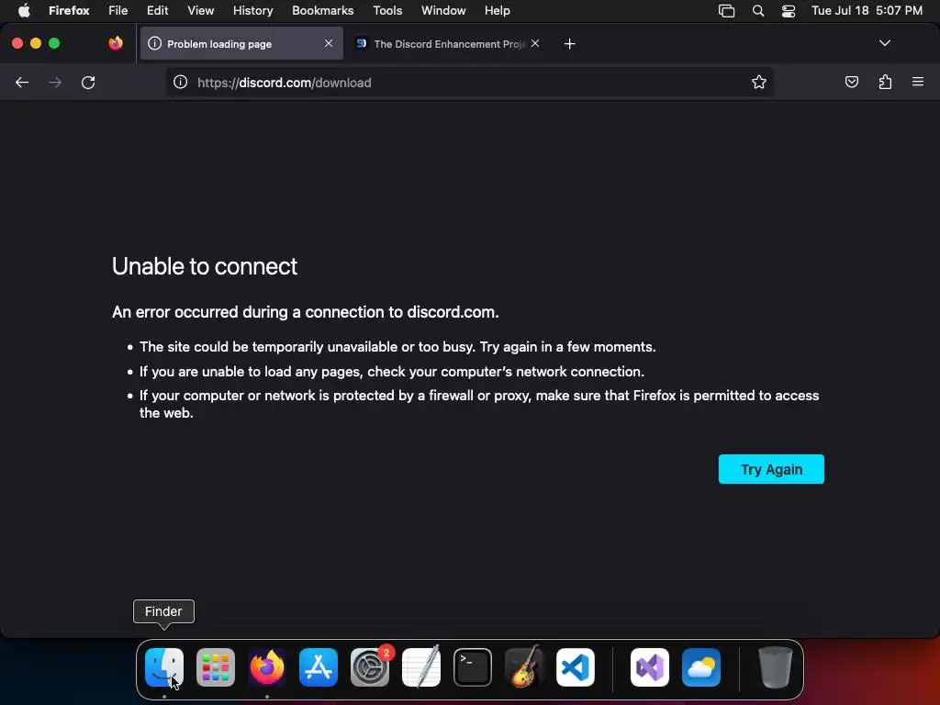Open the History menu
The width and height of the screenshot is (940, 705).
253,11
